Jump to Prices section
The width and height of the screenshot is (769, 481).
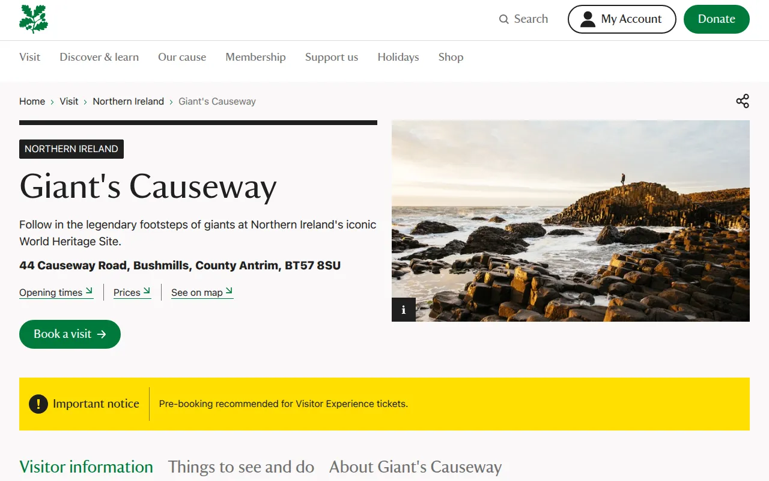click(x=132, y=293)
